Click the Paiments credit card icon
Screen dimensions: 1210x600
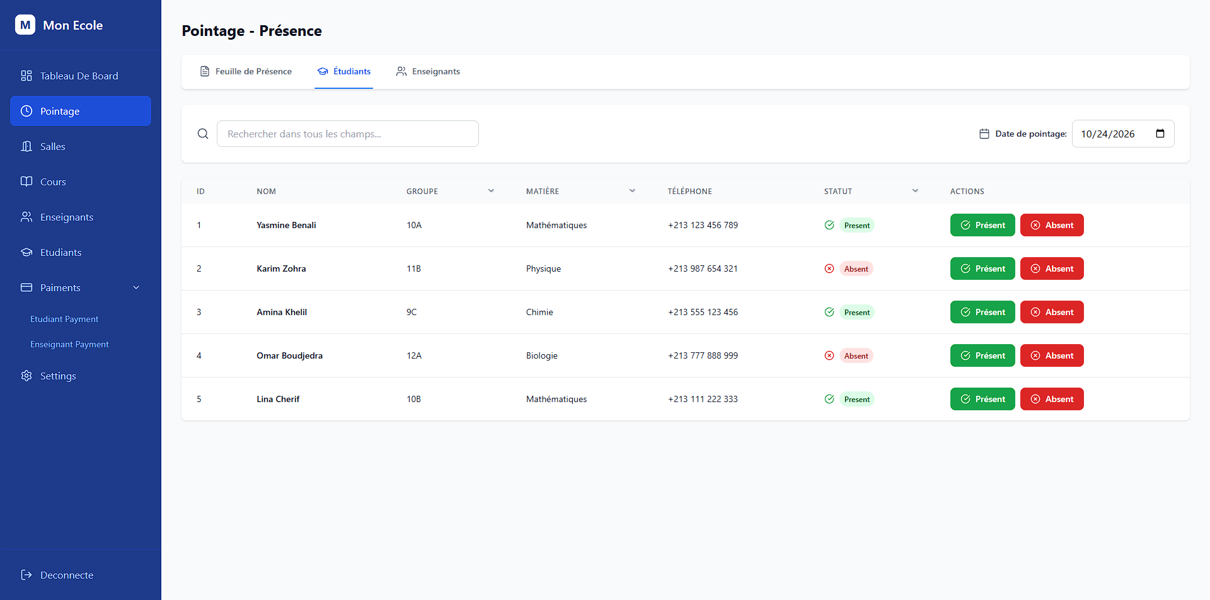pos(26,287)
